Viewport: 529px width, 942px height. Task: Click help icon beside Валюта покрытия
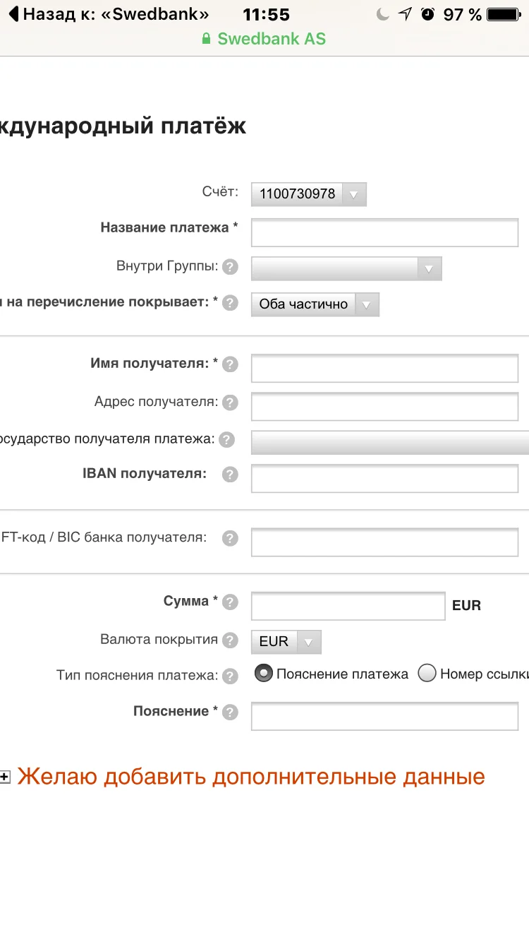point(230,640)
